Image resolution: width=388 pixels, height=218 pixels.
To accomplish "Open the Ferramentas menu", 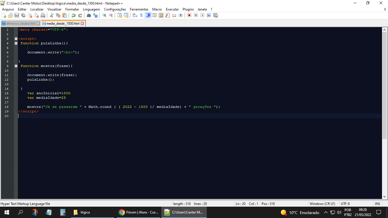I will pyautogui.click(x=139, y=9).
